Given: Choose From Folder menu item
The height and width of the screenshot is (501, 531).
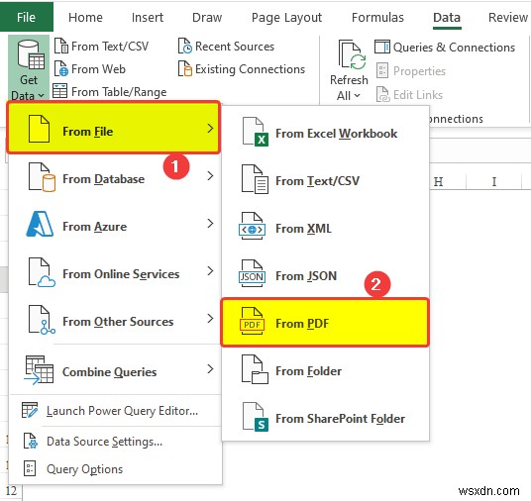Looking at the screenshot, I should [x=326, y=370].
